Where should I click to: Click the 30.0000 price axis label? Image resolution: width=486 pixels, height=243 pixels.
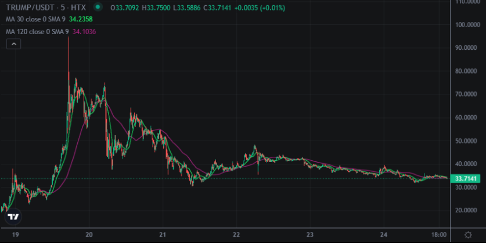467,187
